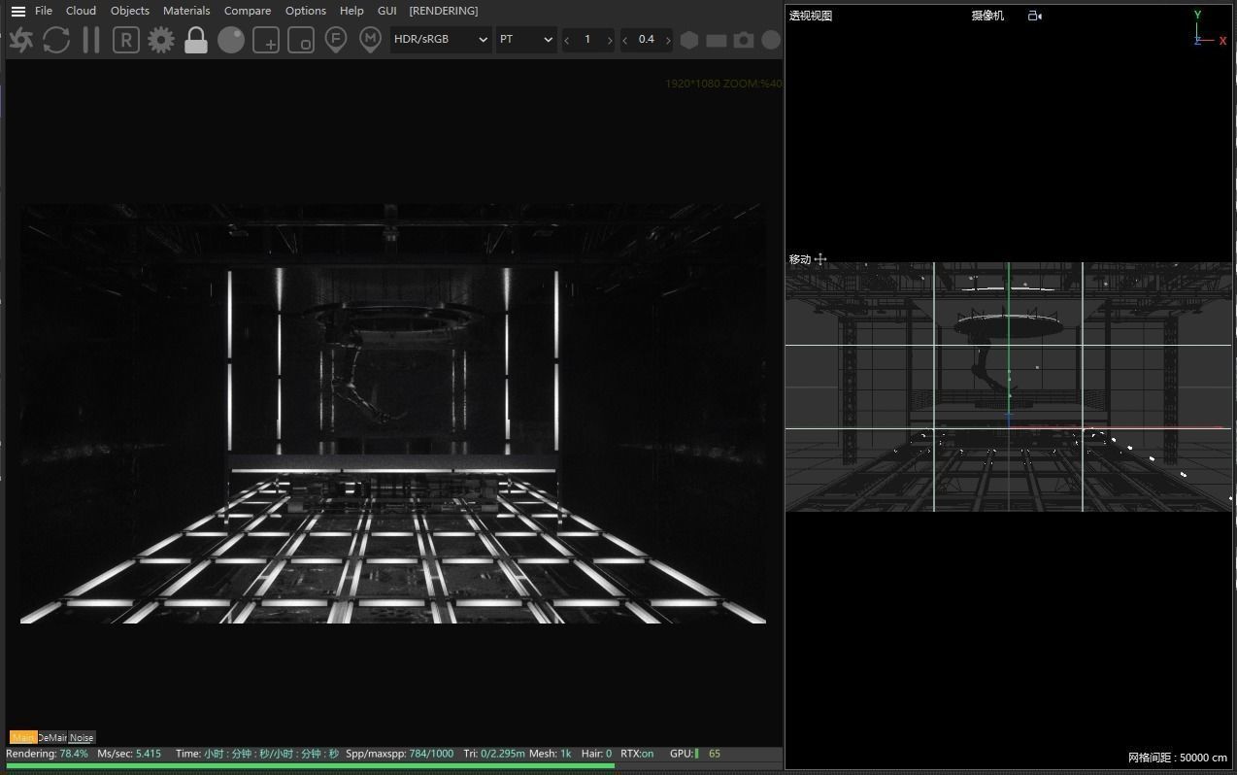Click the move cross-arrows icon in viewport
The image size is (1237, 775).
[820, 258]
